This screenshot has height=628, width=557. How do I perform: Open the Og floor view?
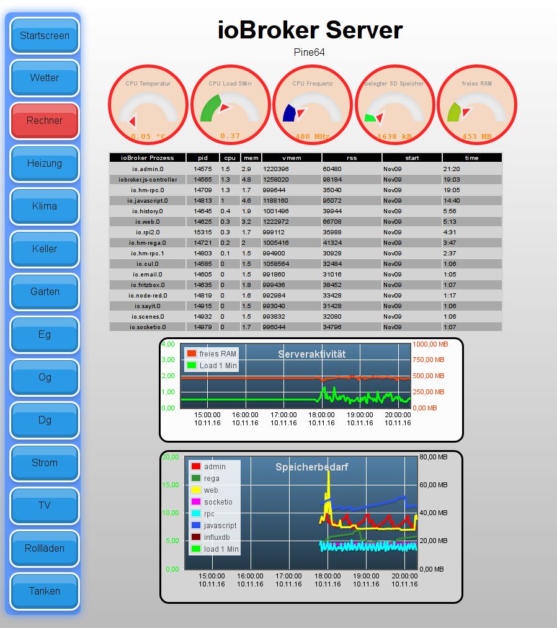tap(45, 378)
